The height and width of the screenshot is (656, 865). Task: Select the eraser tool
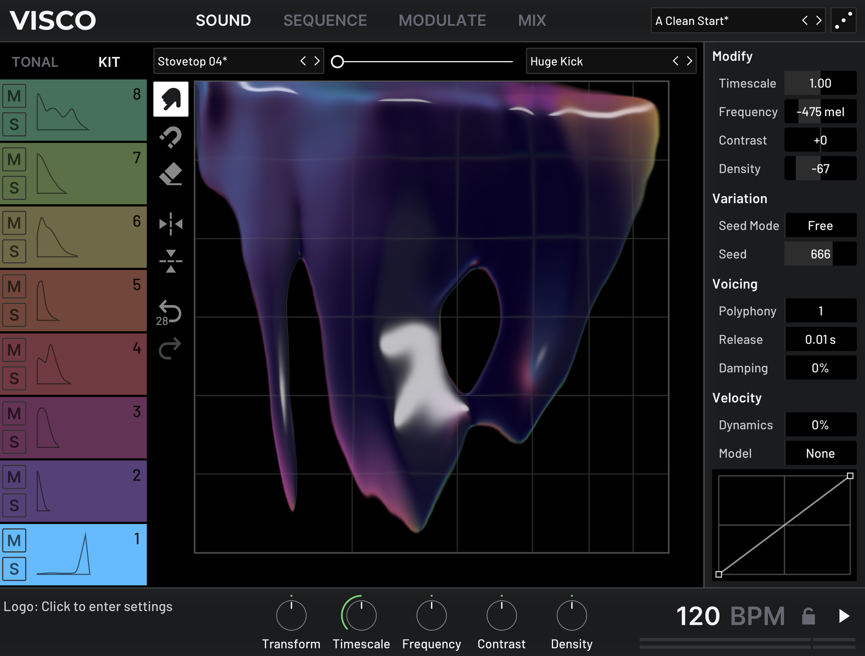point(171,174)
